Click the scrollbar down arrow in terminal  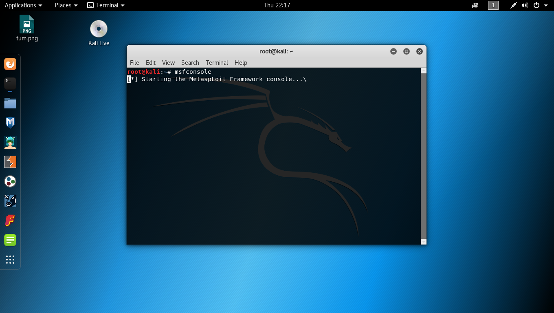click(423, 242)
